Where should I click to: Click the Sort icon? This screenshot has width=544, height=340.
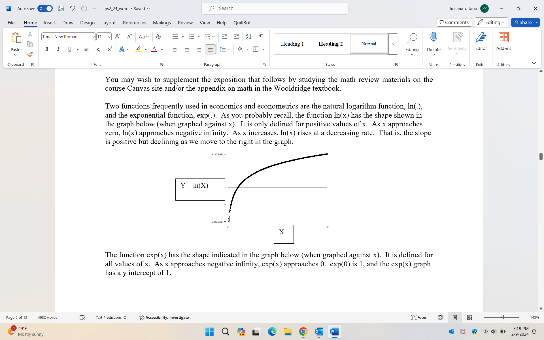tap(248, 37)
